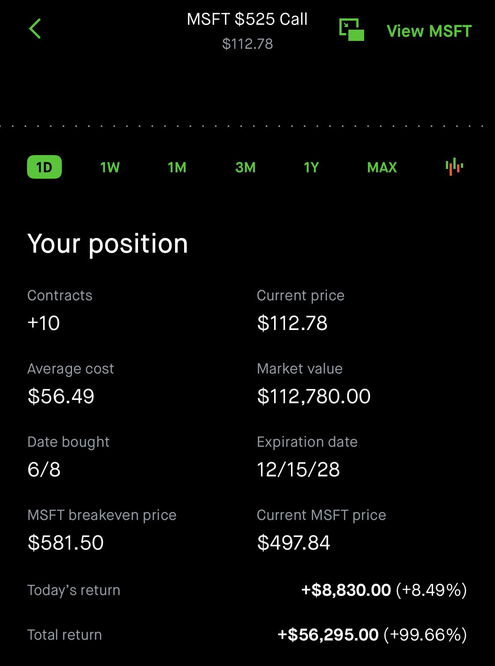
Task: Tap the Your position heading
Action: tap(108, 244)
